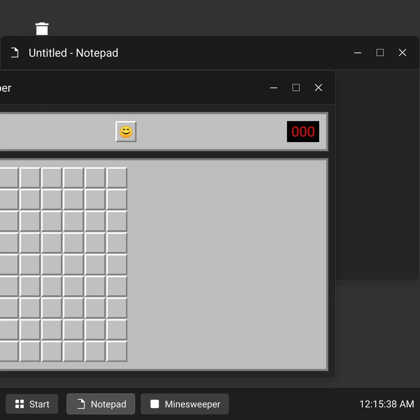Maximize the Minesweeper window
Image resolution: width=420 pixels, height=420 pixels.
[296, 87]
